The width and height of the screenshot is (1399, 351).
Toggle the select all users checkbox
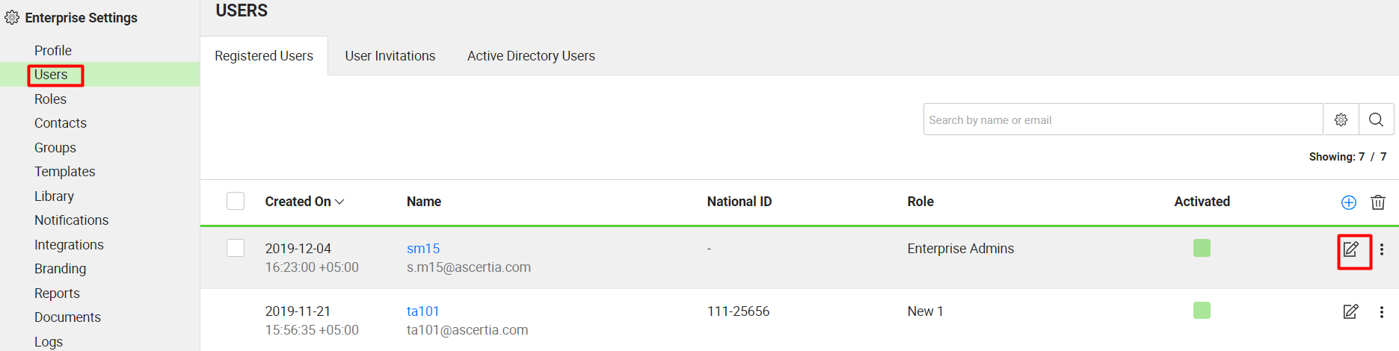(x=236, y=201)
